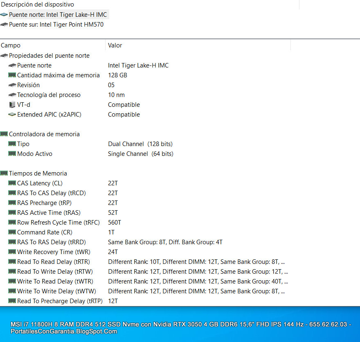Click the icon next to Propiedades del puente norte
360x342 pixels.
pos(4,56)
